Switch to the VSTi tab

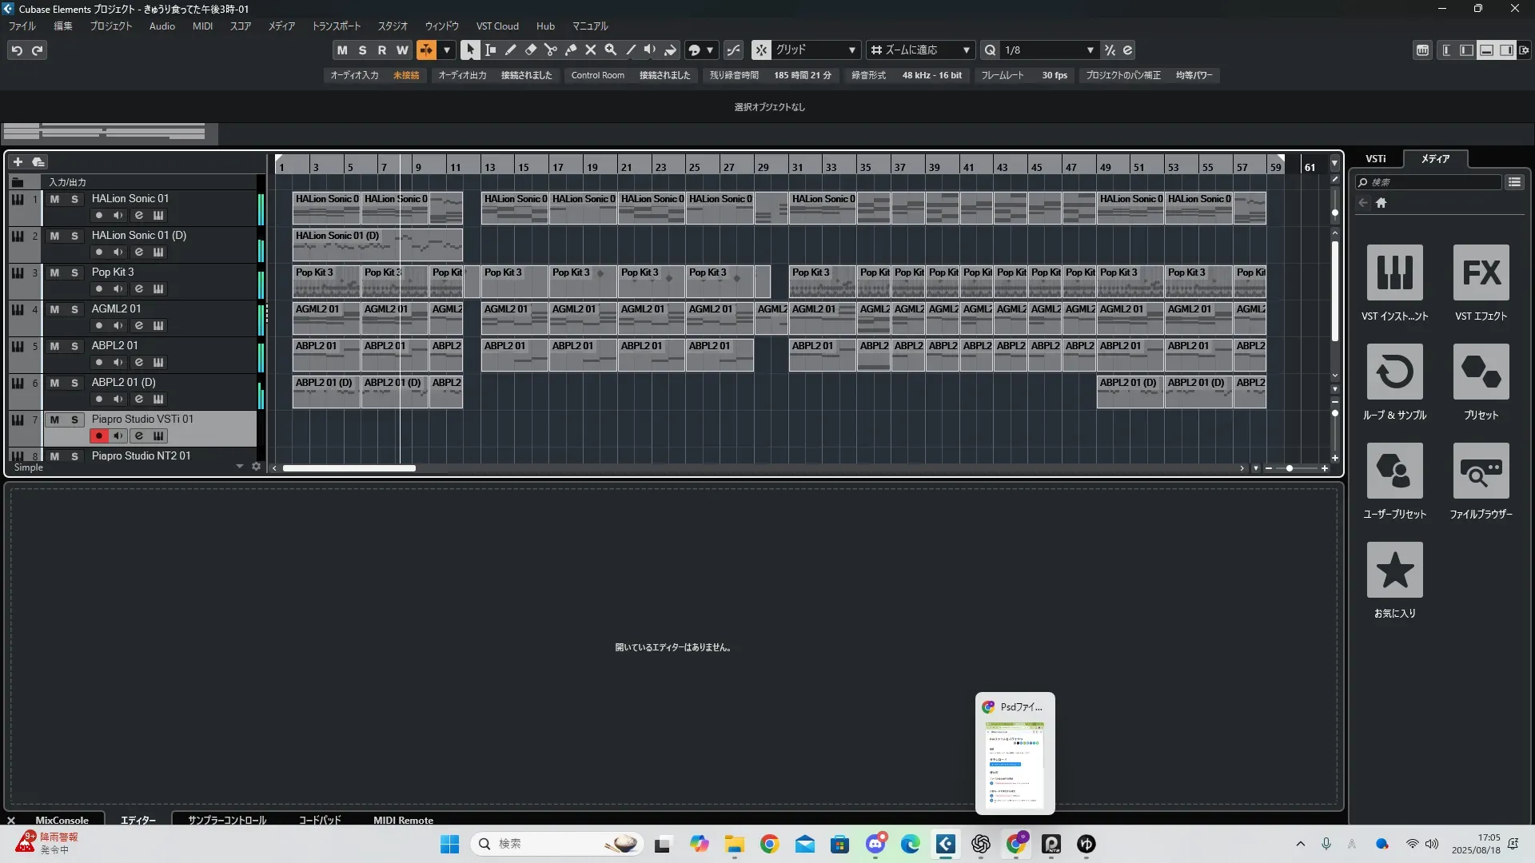tap(1375, 159)
